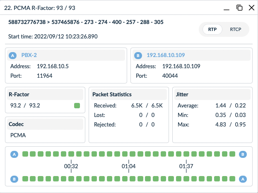Select the 01:04 timeline marker
This screenshot has height=193, width=258.
(x=129, y=166)
